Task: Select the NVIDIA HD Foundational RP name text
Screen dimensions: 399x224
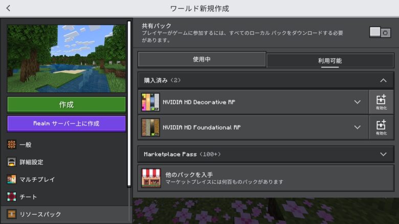Action: pyautogui.click(x=202, y=128)
